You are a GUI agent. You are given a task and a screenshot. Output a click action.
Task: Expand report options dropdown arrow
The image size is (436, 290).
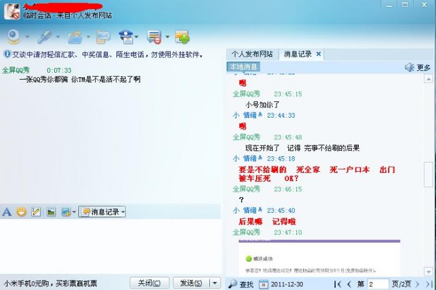click(x=136, y=37)
